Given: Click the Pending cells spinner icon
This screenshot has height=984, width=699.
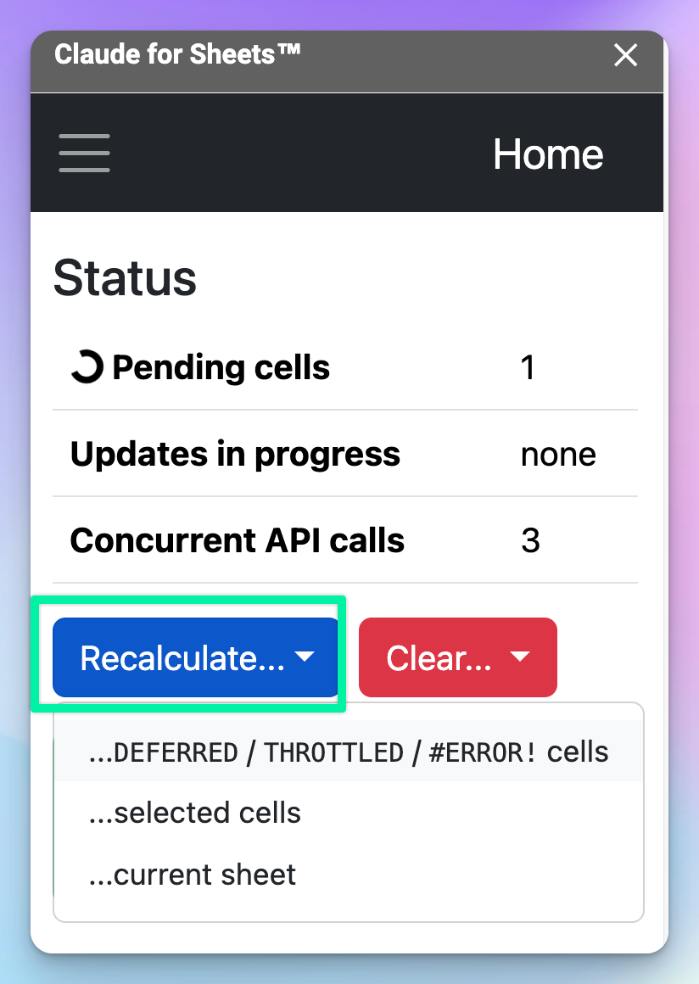Looking at the screenshot, I should tap(86, 368).
